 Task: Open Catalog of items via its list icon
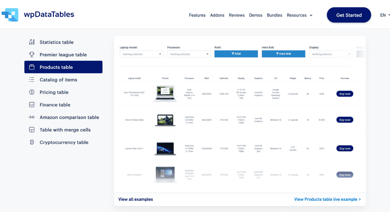tap(32, 79)
